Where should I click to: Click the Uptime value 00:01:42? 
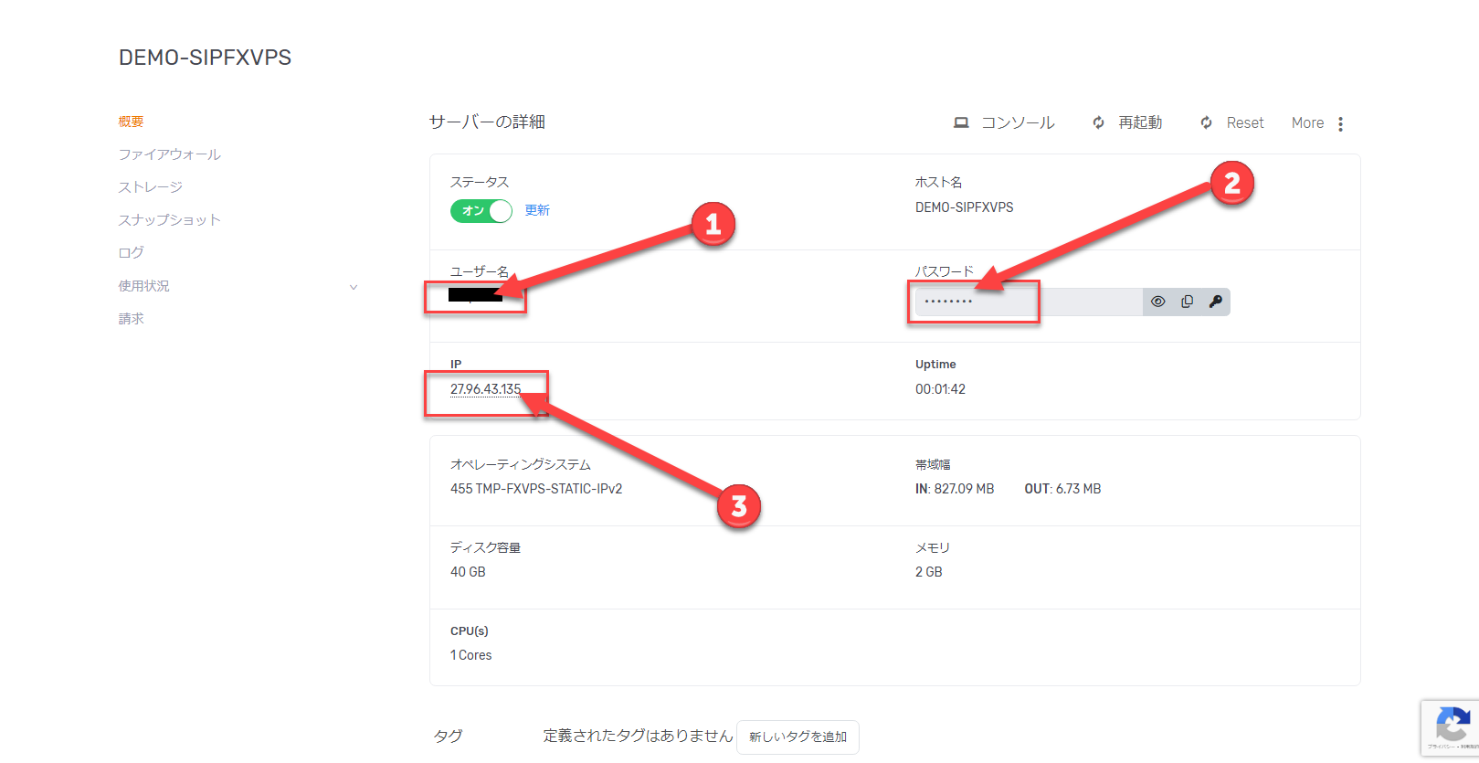(940, 389)
